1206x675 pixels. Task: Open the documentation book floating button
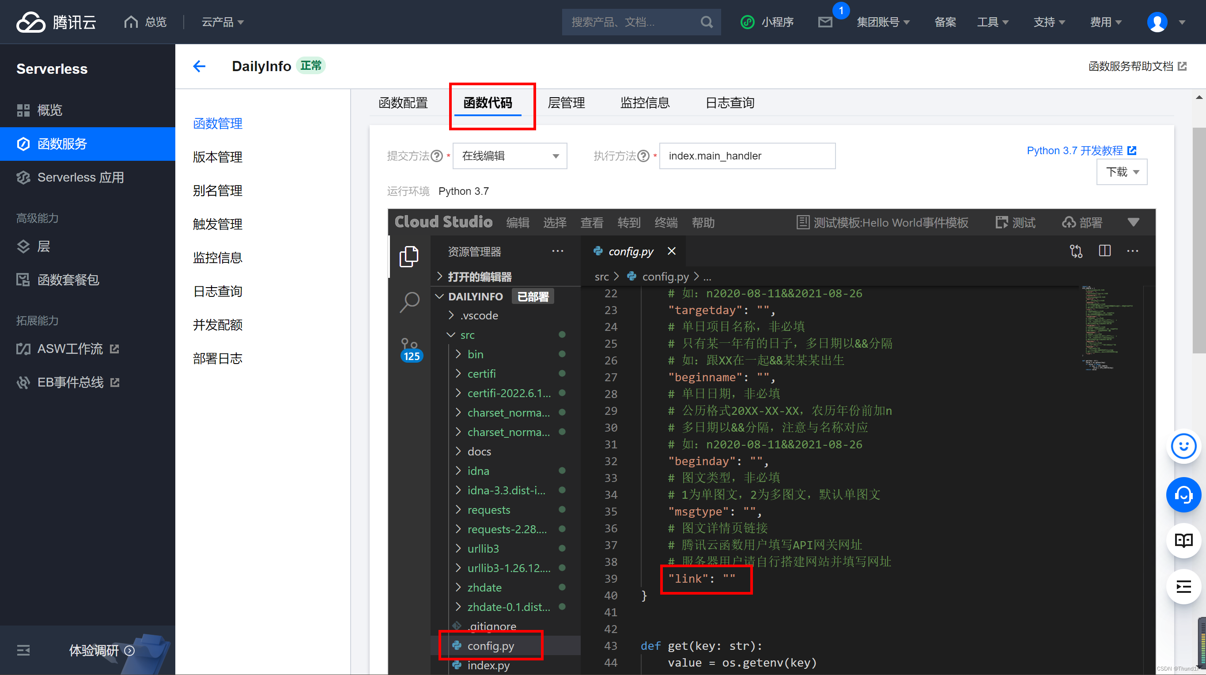pos(1183,540)
